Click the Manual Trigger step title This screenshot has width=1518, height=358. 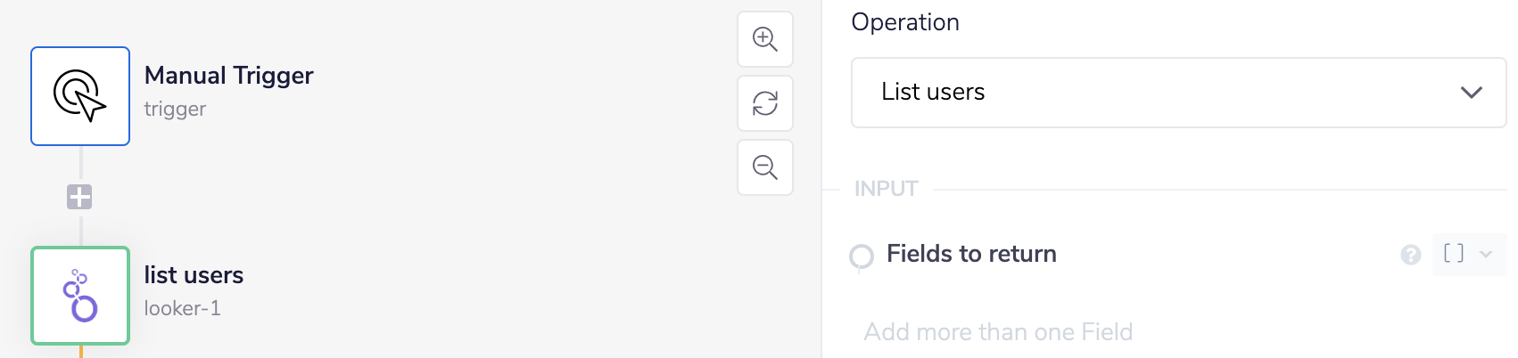229,76
